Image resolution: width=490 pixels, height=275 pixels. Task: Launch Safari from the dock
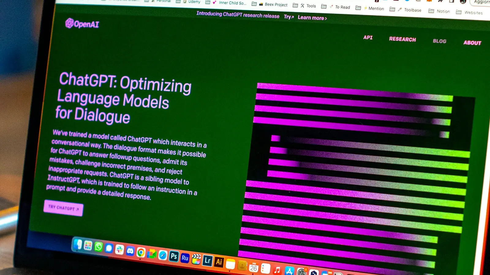163,255
